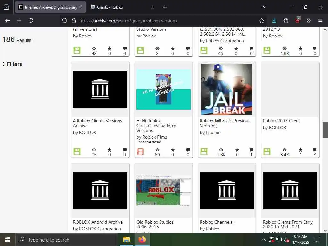Open Hi Hi Roblox GuestGuestina thumbnail
This screenshot has width=328, height=246.
coord(163,89)
